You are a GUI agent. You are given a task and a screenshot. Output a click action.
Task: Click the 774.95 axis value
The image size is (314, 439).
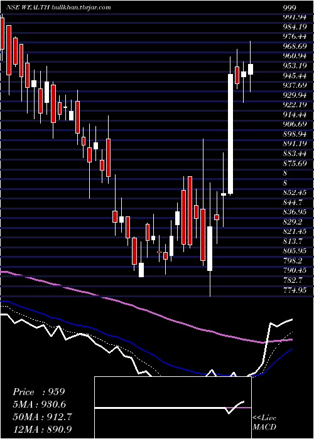point(295,290)
